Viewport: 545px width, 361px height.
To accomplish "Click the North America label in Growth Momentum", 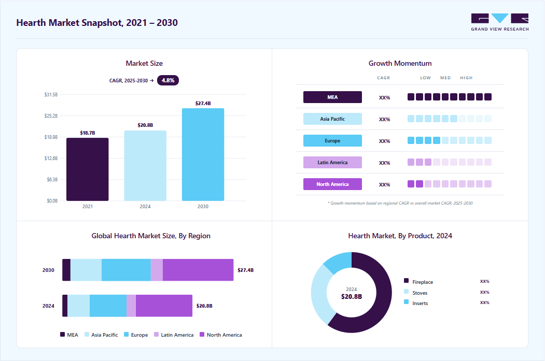I will (332, 184).
